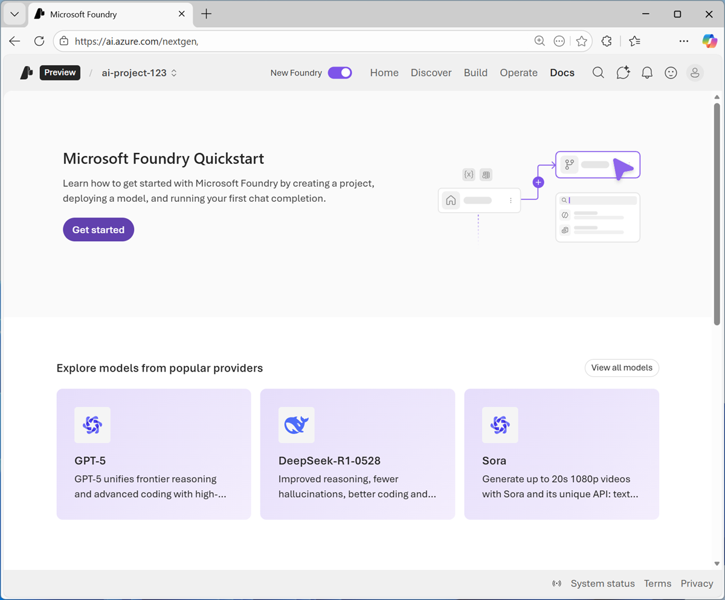
Task: Open the browser extensions puzzle icon
Action: coord(606,41)
